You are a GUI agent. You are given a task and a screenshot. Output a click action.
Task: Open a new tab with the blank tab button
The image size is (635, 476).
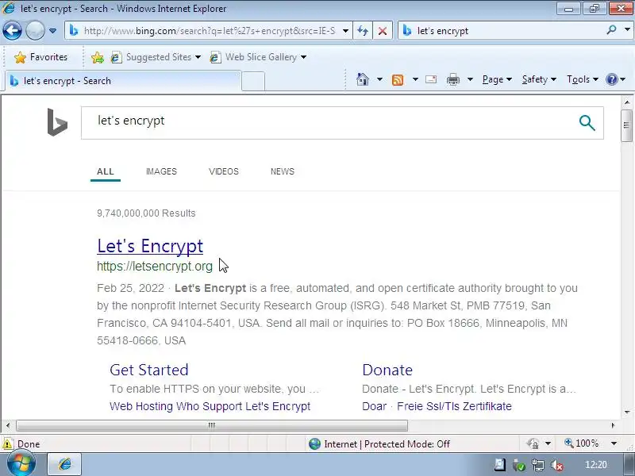point(253,81)
